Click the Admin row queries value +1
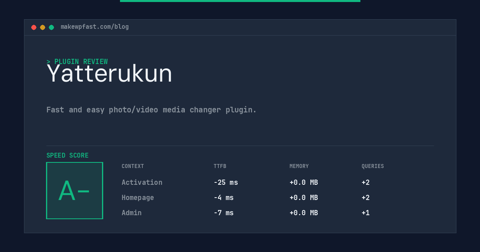Viewport: 480px width, 252px height. [x=366, y=213]
